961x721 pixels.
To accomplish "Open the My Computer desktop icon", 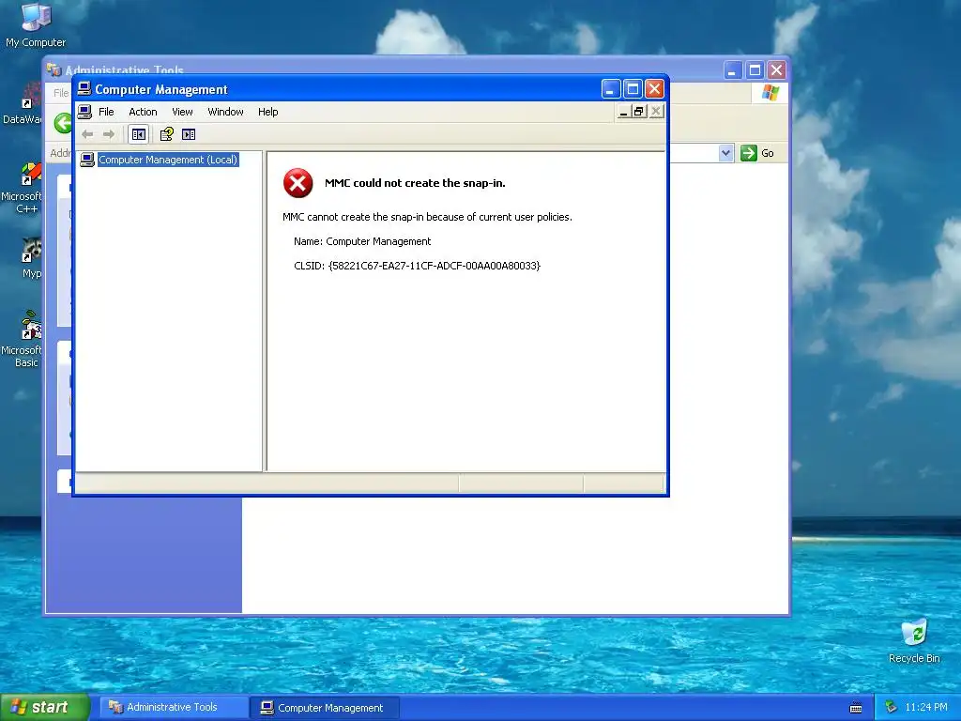I will pyautogui.click(x=36, y=25).
